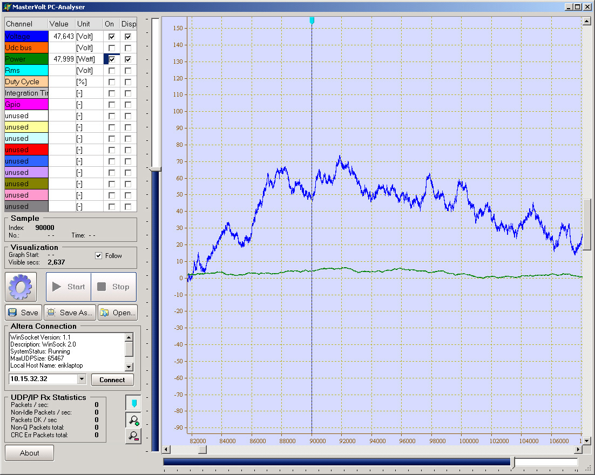Click graph horizontal scrollbar left arrow
This screenshot has width=595, height=475.
pyautogui.click(x=166, y=450)
